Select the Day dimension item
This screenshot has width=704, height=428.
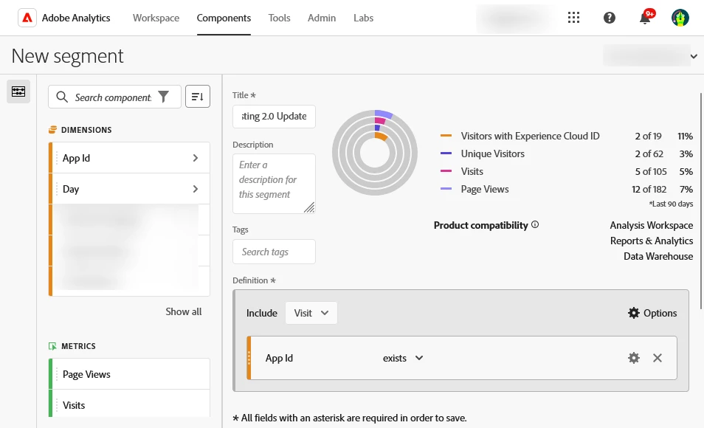[129, 189]
